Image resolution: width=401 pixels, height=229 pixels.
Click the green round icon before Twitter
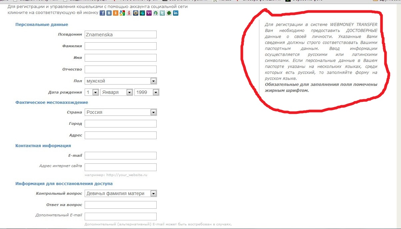(x=156, y=13)
